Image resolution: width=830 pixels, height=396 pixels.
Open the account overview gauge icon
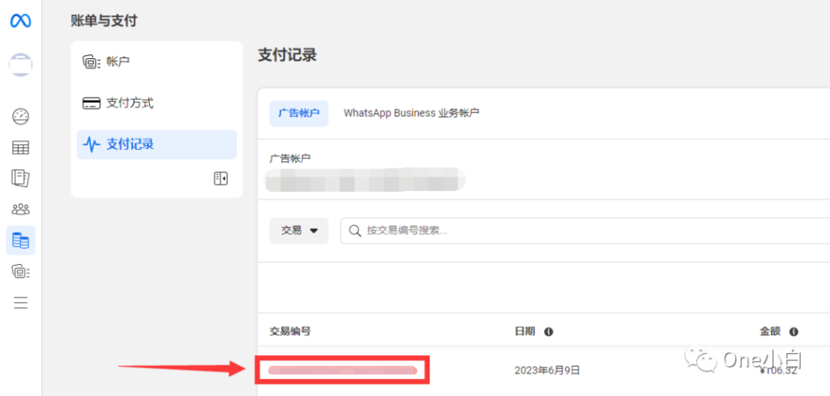click(20, 117)
